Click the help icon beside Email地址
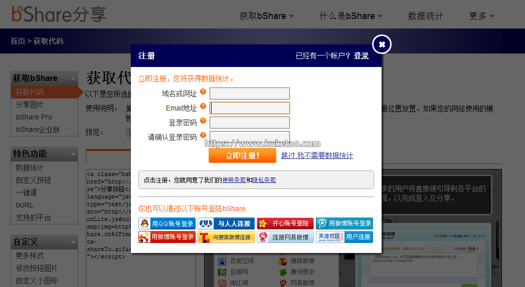525x287 pixels. (203, 106)
